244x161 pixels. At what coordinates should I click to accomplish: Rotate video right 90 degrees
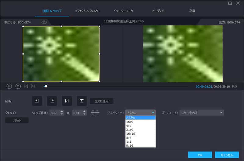(x=52, y=101)
